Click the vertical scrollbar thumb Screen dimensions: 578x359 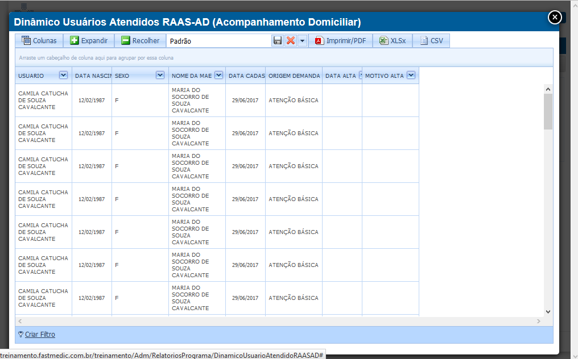(548, 111)
